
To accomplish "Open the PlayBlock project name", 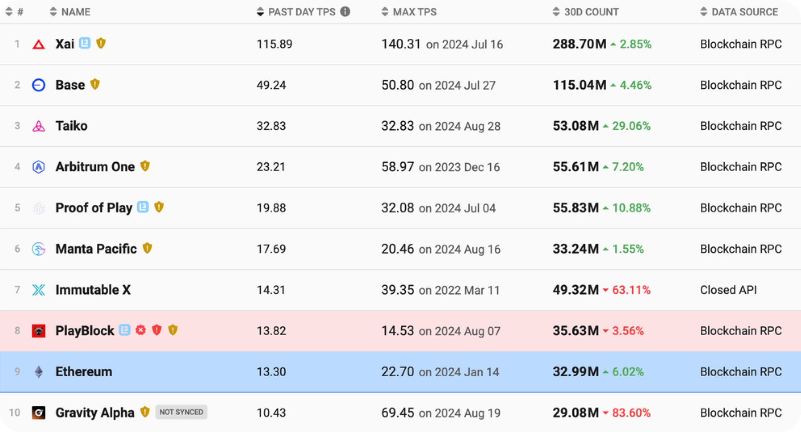I will click(x=85, y=331).
